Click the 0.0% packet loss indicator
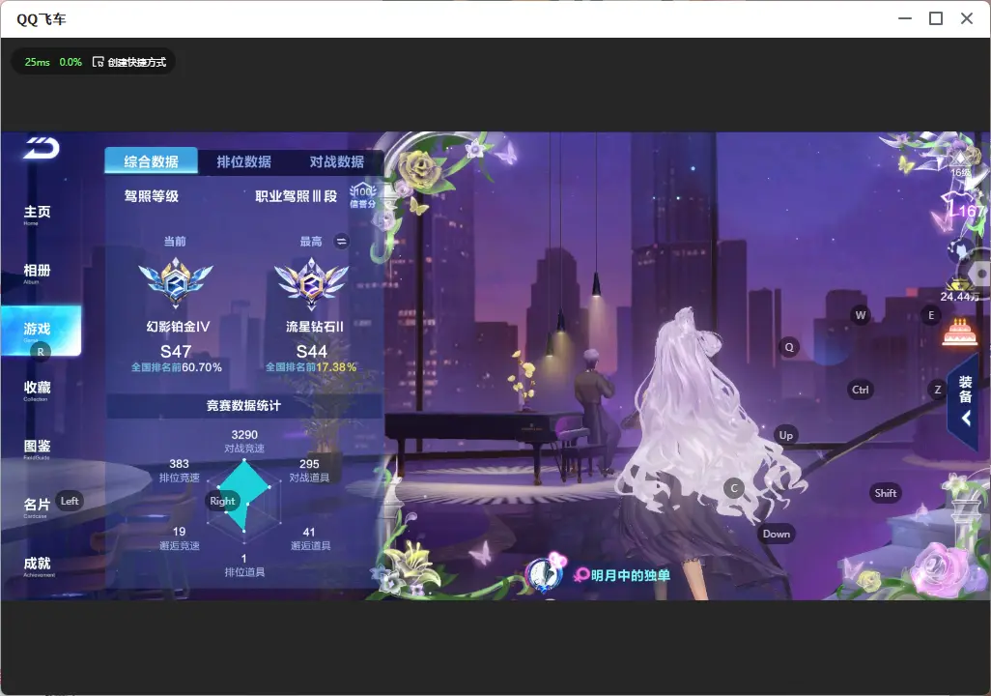 pyautogui.click(x=71, y=62)
